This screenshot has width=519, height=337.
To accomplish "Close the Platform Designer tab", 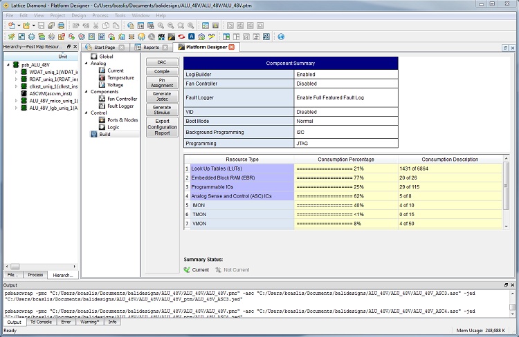I will tap(232, 47).
